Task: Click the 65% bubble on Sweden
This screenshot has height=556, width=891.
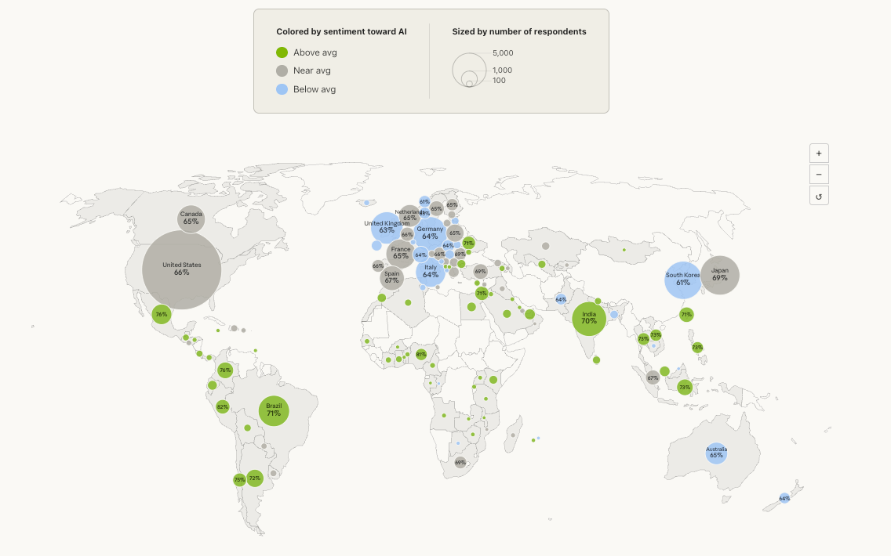Action: 436,209
